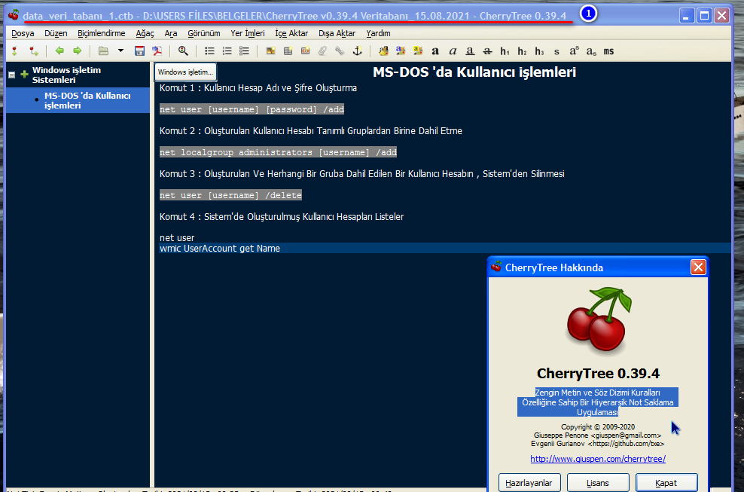Click the 'wmic UserAccount get Name' line
Image resolution: width=744 pixels, height=492 pixels.
click(x=220, y=249)
